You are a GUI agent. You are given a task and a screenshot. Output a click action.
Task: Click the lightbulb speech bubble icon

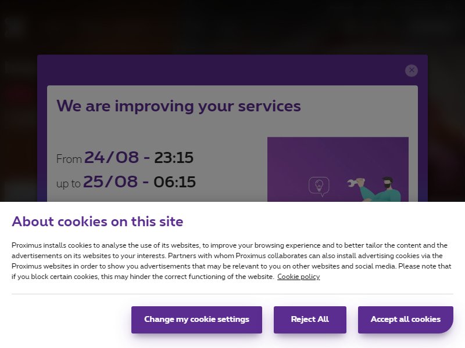point(319,186)
